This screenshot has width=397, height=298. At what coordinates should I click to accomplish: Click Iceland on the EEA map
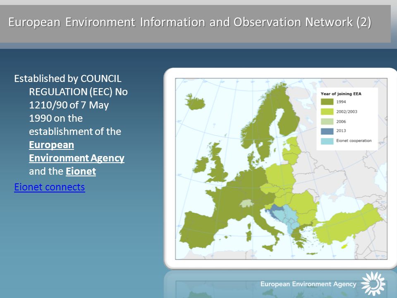pos(195,102)
